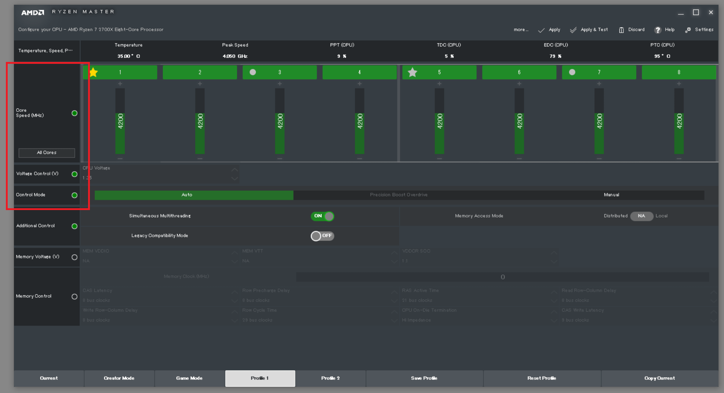Image resolution: width=724 pixels, height=393 pixels.
Task: Click the Reset Profile button
Action: (x=542, y=378)
